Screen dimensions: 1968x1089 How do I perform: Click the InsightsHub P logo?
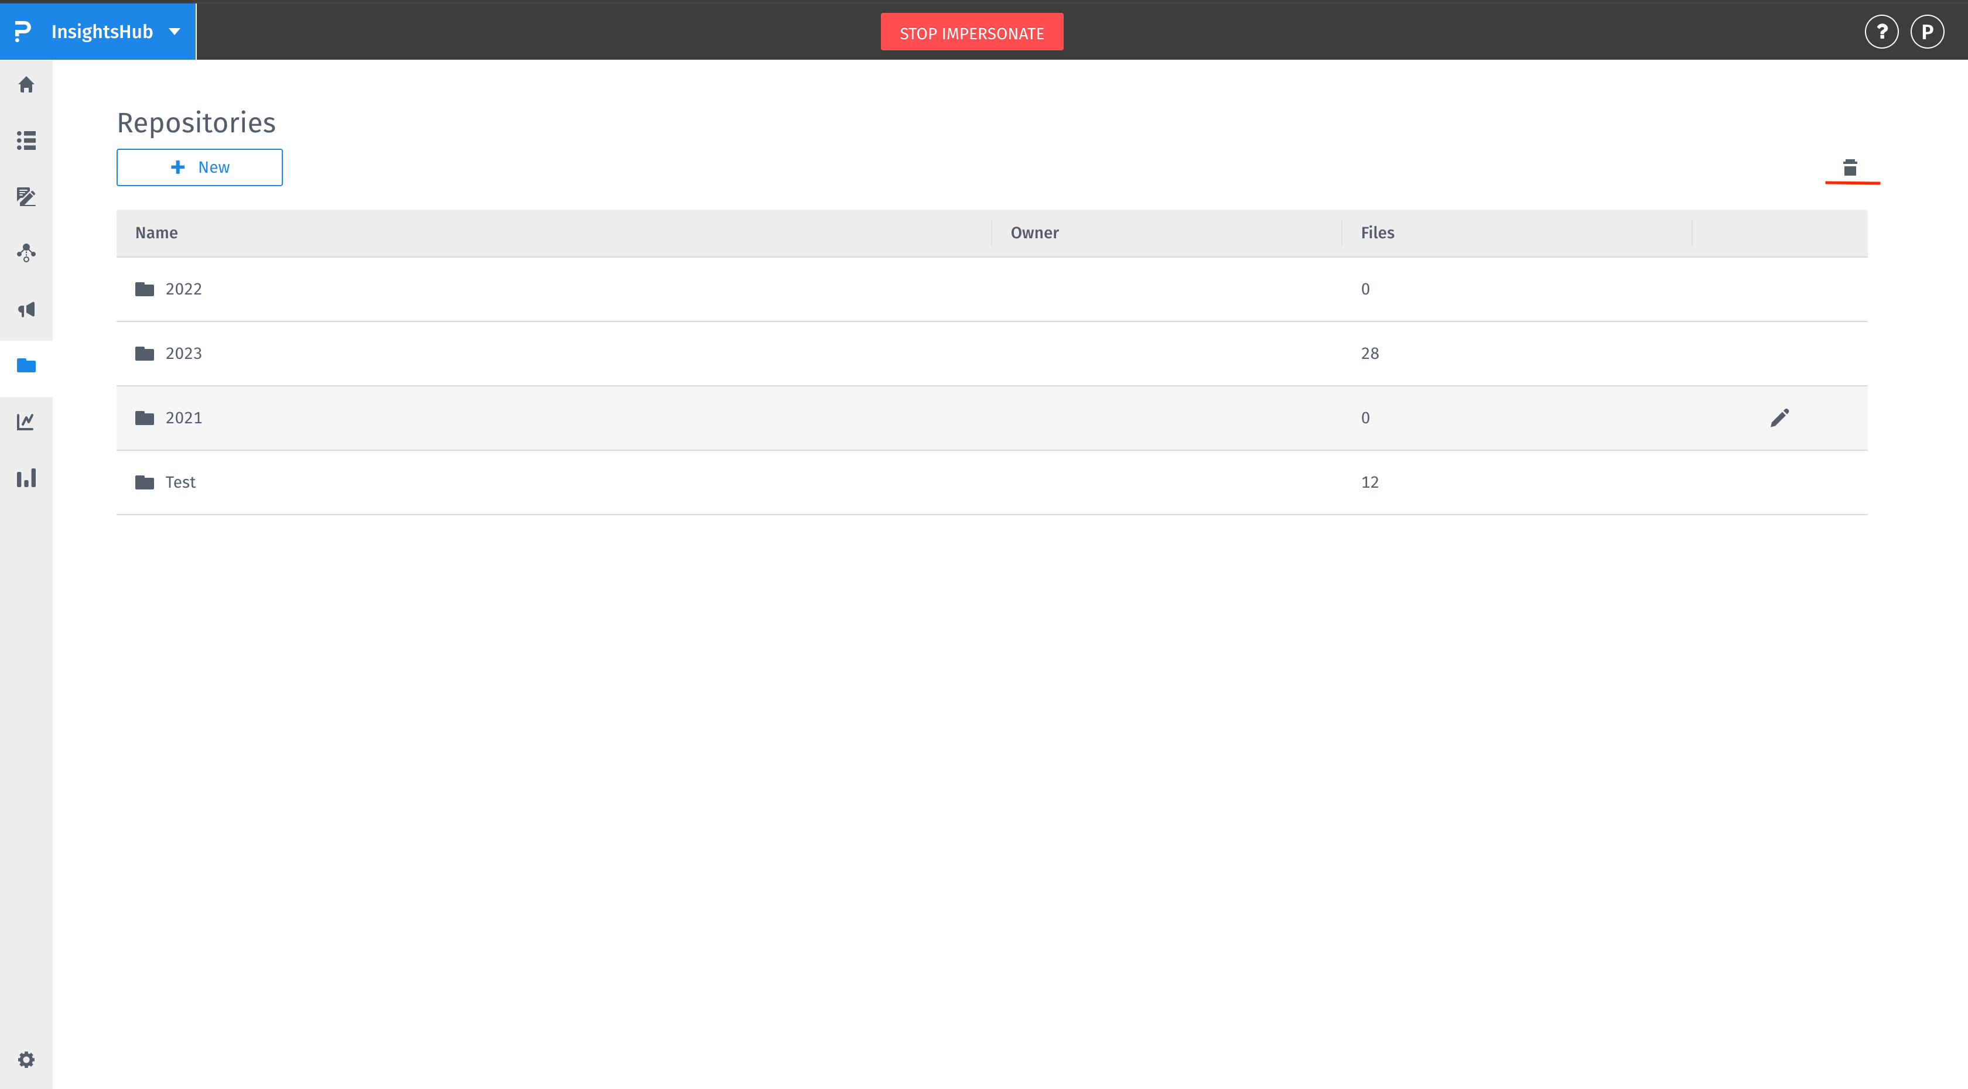pyautogui.click(x=23, y=31)
